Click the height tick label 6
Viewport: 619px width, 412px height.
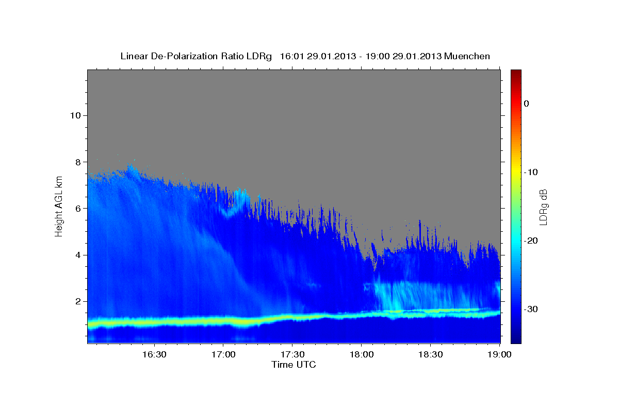(x=77, y=208)
